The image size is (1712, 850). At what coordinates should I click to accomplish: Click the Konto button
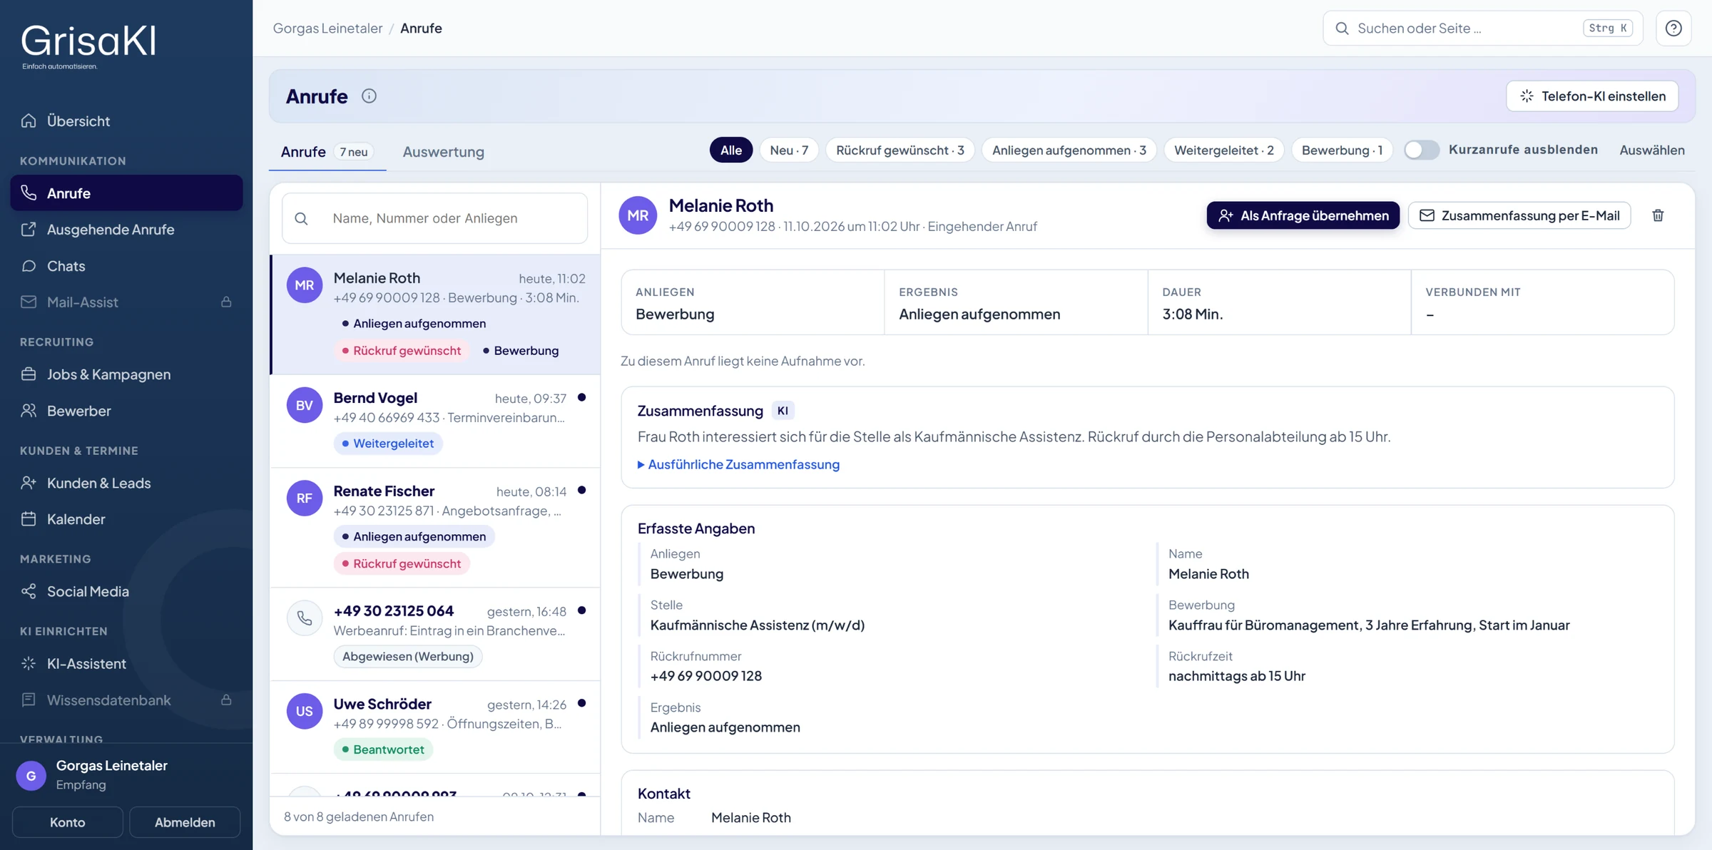coord(68,822)
